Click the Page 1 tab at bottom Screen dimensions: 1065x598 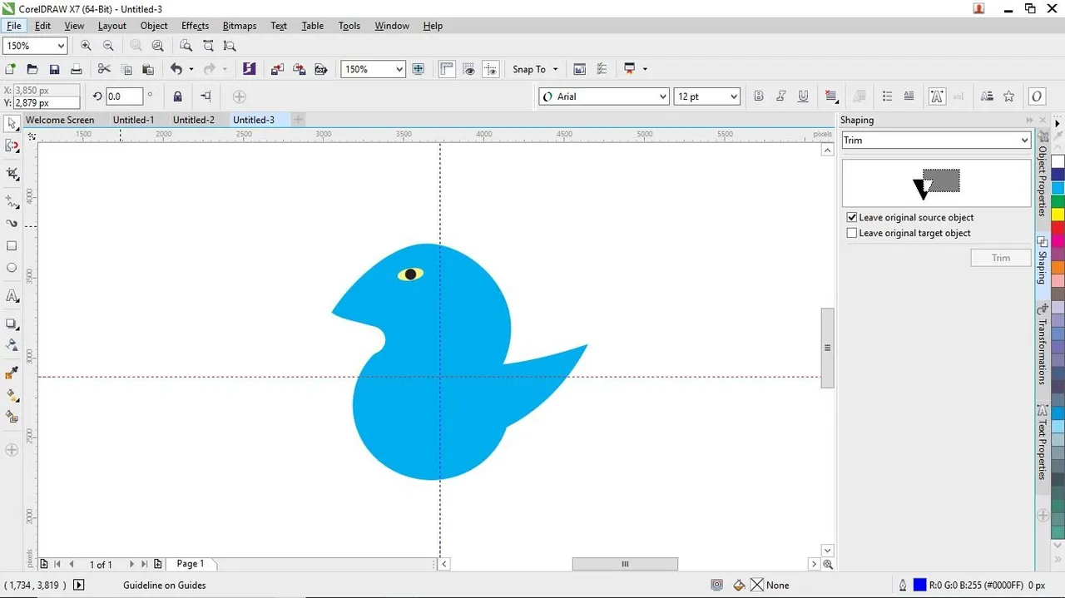pyautogui.click(x=191, y=564)
